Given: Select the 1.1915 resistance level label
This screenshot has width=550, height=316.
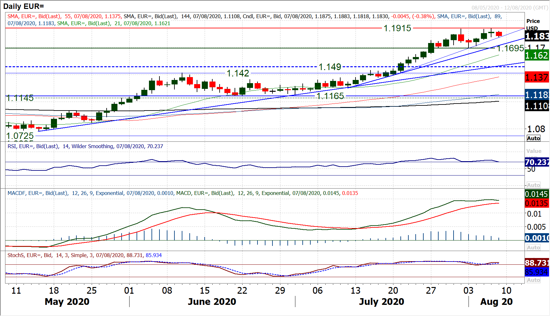Looking at the screenshot, I should pyautogui.click(x=397, y=28).
